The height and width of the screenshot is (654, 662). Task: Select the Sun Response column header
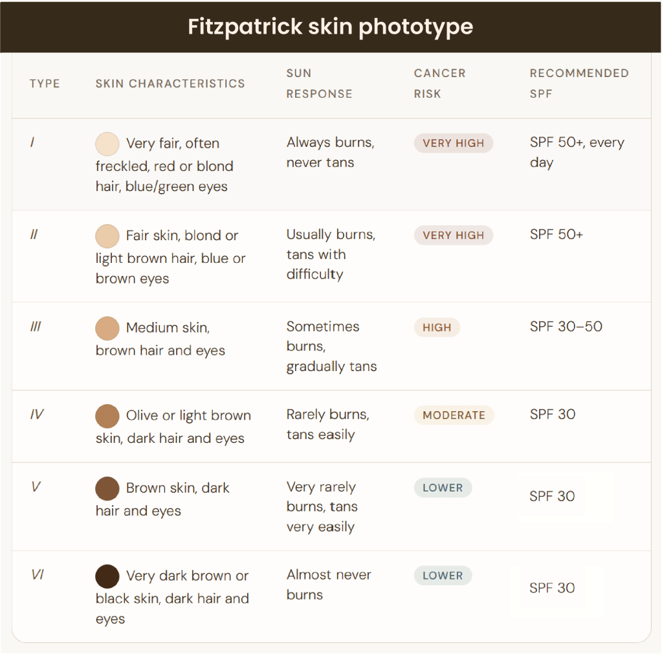click(x=319, y=84)
